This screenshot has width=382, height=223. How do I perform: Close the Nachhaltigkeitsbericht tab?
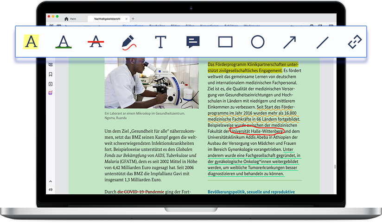(127, 19)
